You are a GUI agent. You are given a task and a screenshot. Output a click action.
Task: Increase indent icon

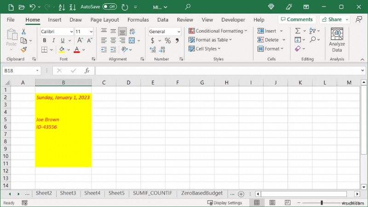pyautogui.click(x=113, y=50)
